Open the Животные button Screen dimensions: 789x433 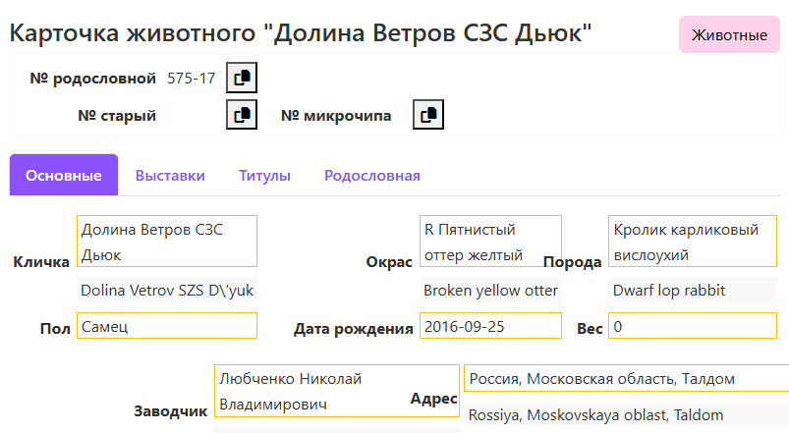click(x=729, y=35)
